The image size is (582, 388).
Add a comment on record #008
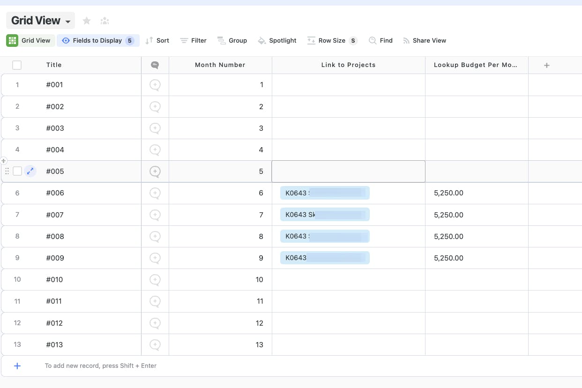pos(155,237)
